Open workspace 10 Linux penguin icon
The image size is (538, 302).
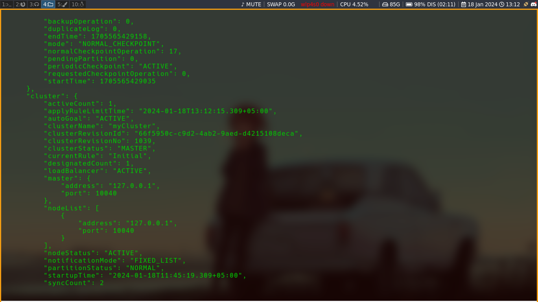(x=77, y=4)
